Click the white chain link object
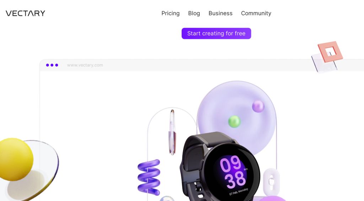The width and height of the screenshot is (364, 201). click(271, 182)
